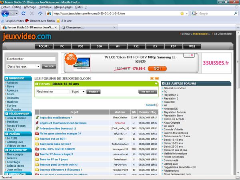Open tab list dropdown arrow
The height and width of the screenshot is (180, 240).
(x=238, y=28)
